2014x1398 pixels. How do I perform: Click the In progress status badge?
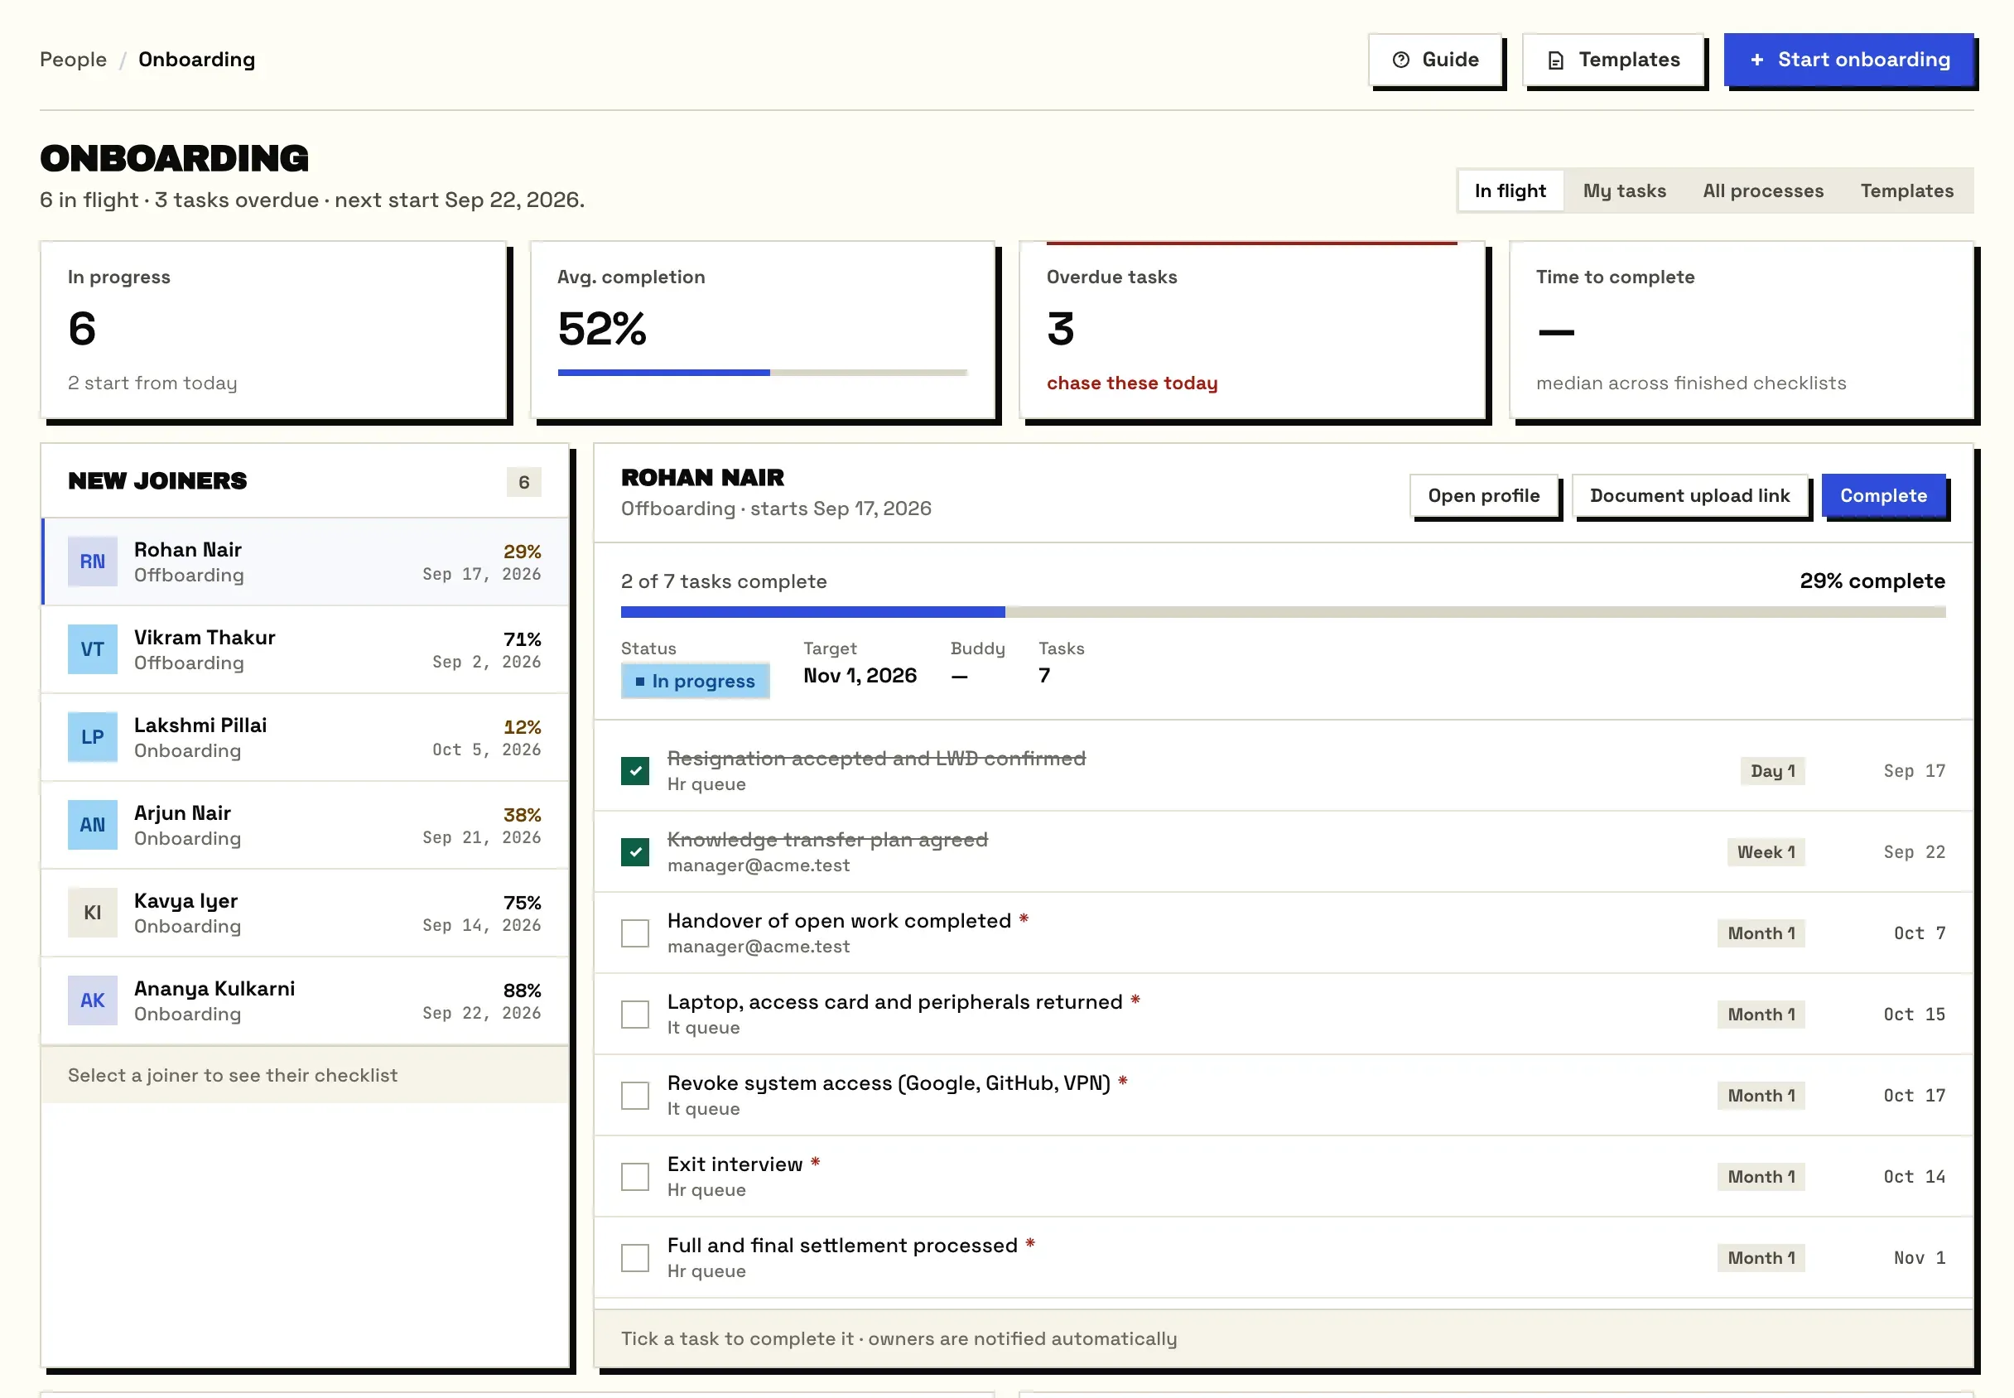(x=696, y=681)
